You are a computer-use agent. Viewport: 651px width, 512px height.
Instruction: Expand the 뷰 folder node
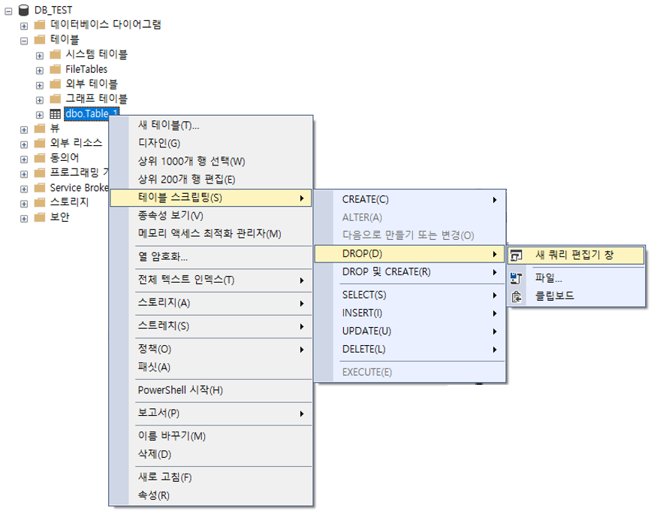point(24,129)
